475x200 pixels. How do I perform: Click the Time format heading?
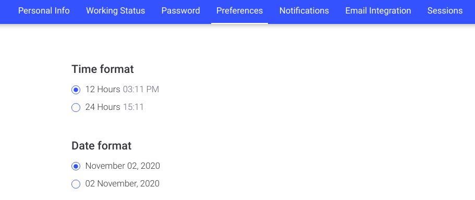[103, 69]
